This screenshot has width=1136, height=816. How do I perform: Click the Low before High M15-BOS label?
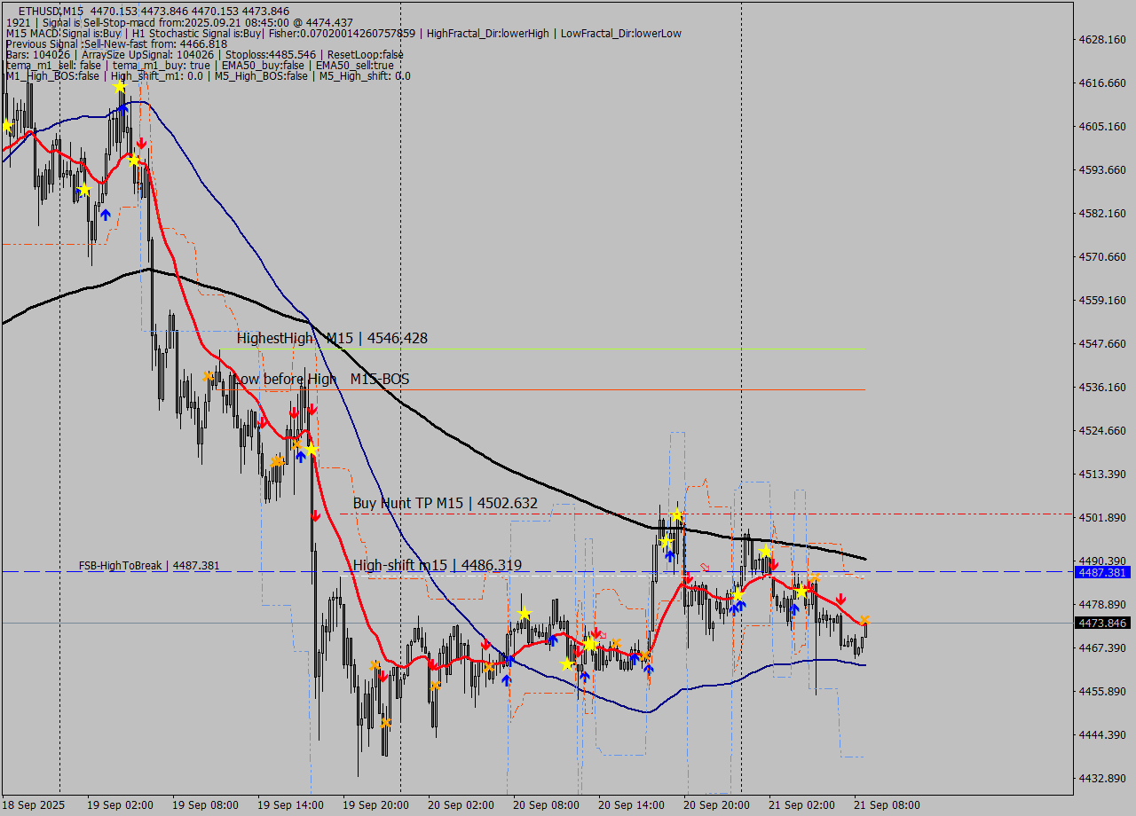coord(322,379)
